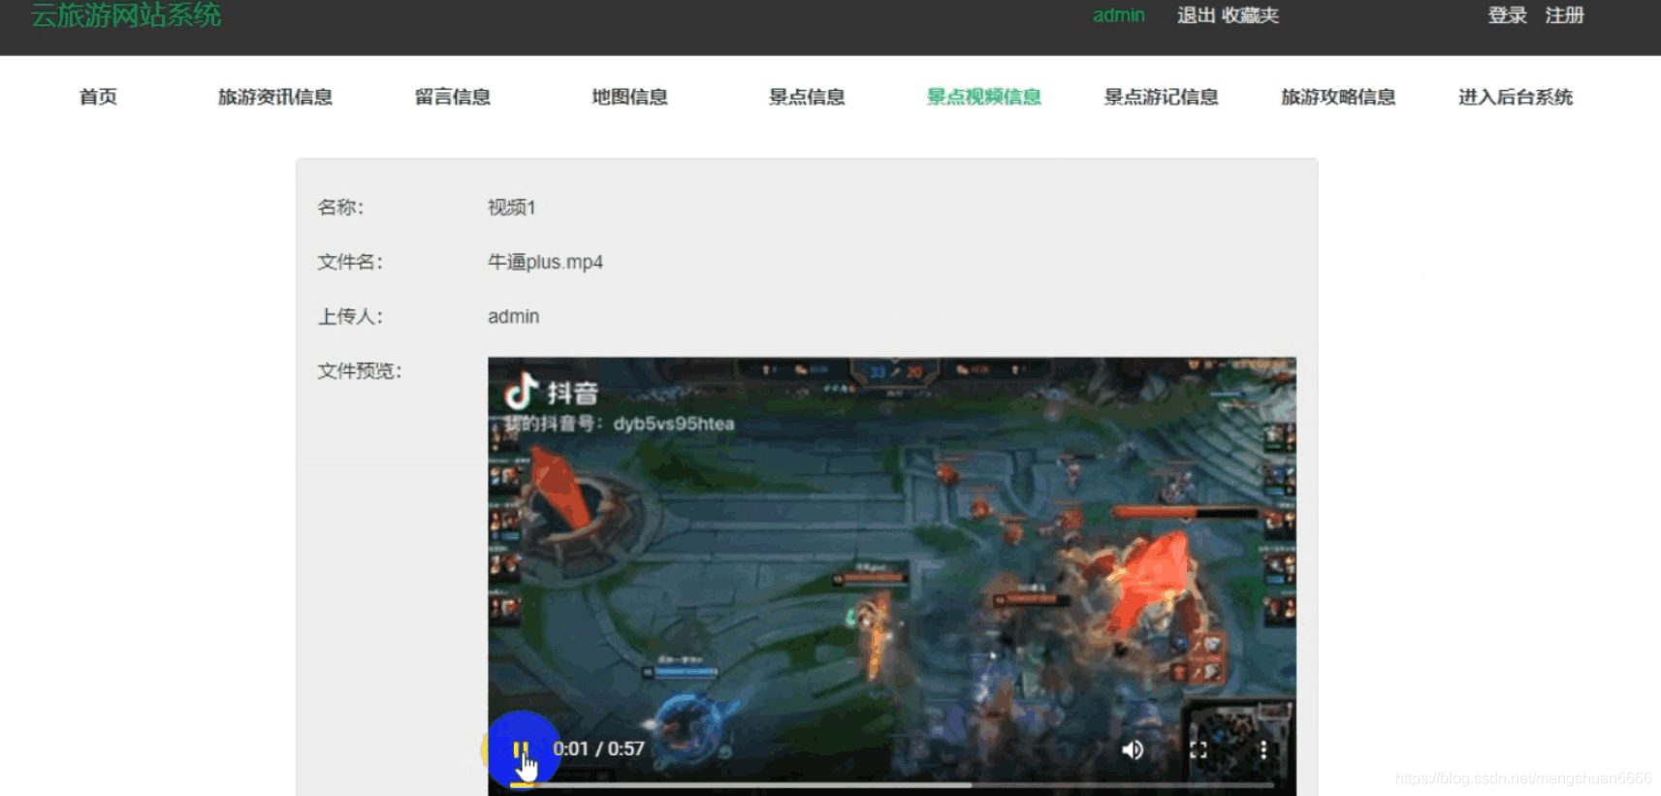Screen dimensions: 1661x796
Task: Click the admin username link in header
Action: pos(1119,16)
